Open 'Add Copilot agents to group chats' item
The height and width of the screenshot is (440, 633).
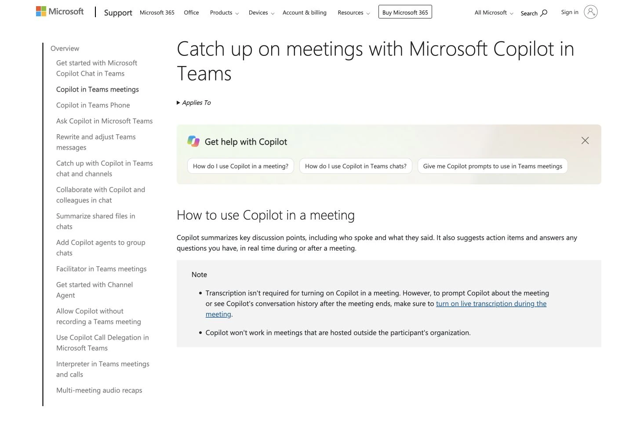(101, 248)
